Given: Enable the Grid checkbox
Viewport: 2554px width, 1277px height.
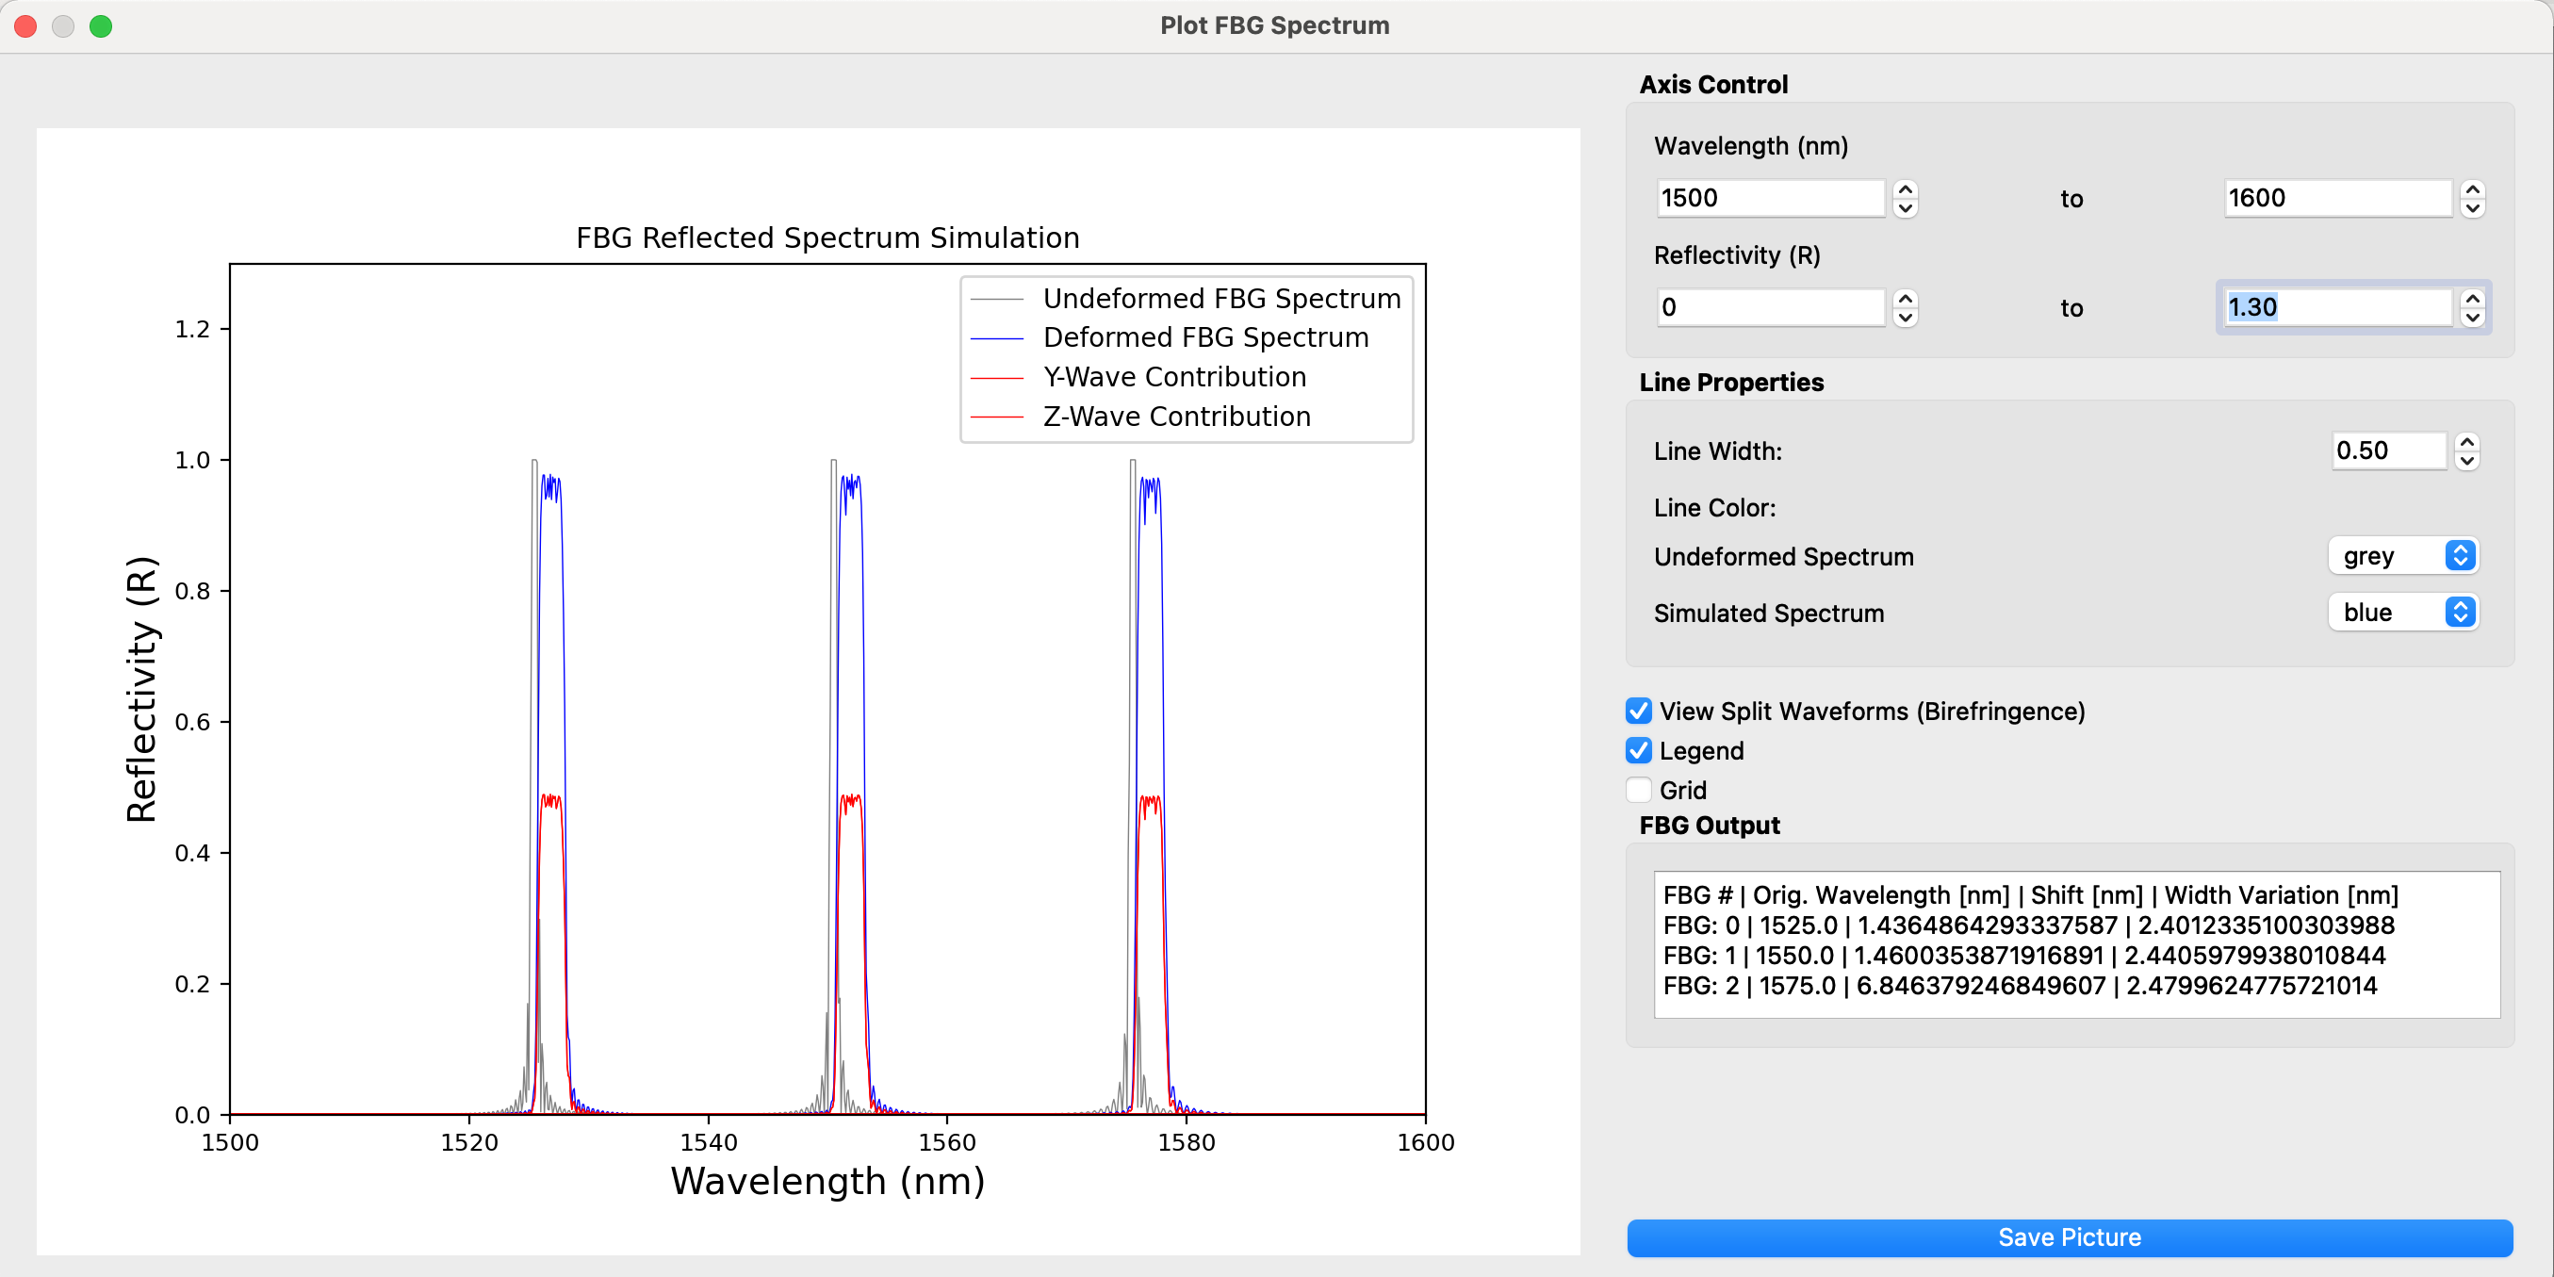Looking at the screenshot, I should pos(1639,790).
